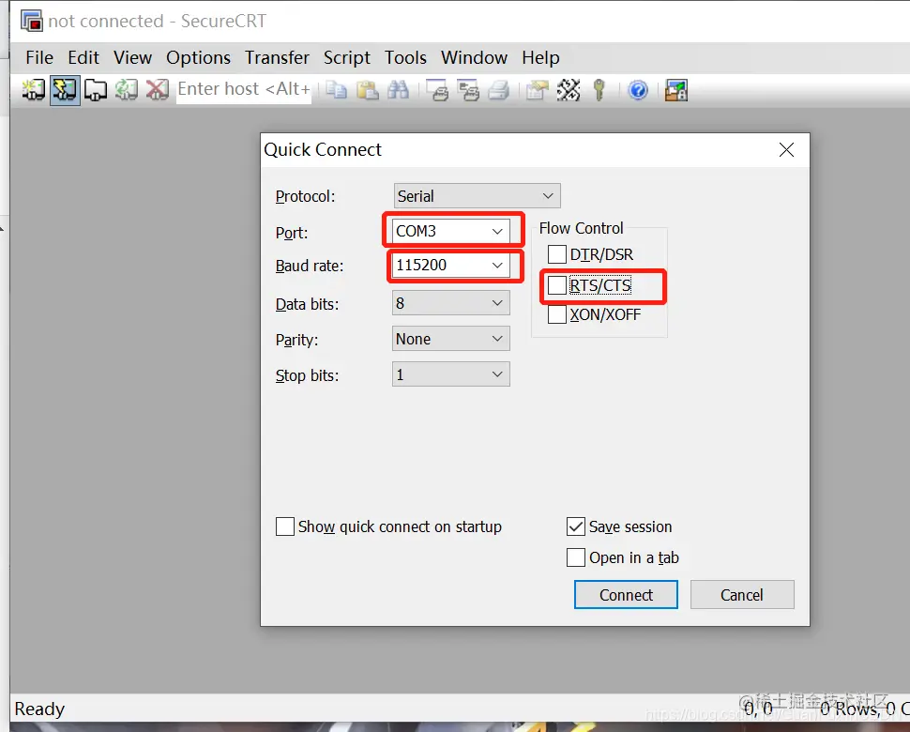Open the Parity dropdown showing None
The width and height of the screenshot is (910, 732).
451,339
